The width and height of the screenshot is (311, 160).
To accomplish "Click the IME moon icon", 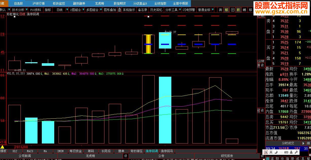I will [x=276, y=152].
